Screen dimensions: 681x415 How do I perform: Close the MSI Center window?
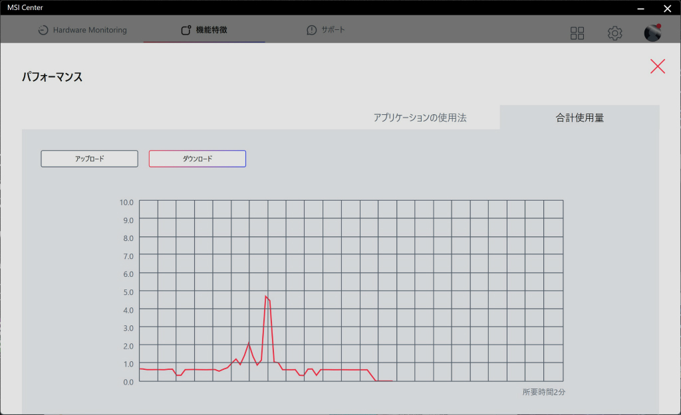668,8
